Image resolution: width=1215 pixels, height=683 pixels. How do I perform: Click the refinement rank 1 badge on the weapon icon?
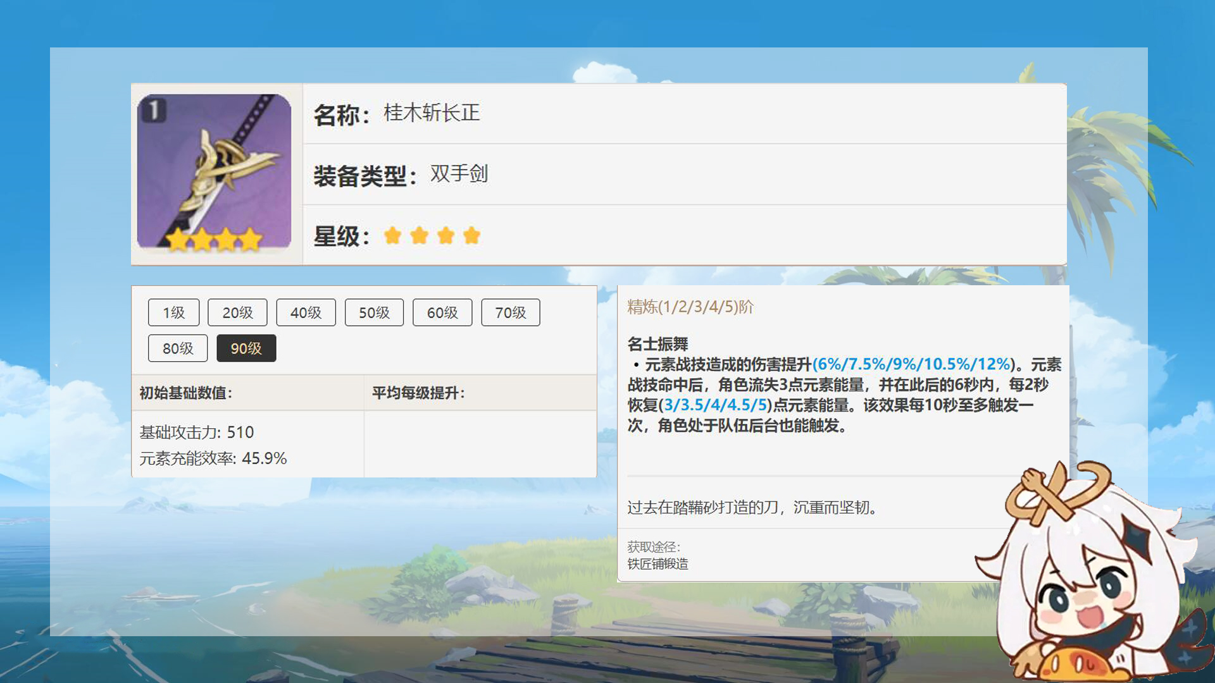(x=153, y=110)
